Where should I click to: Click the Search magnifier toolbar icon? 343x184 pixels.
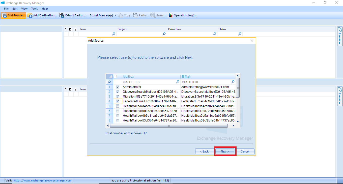(153, 15)
